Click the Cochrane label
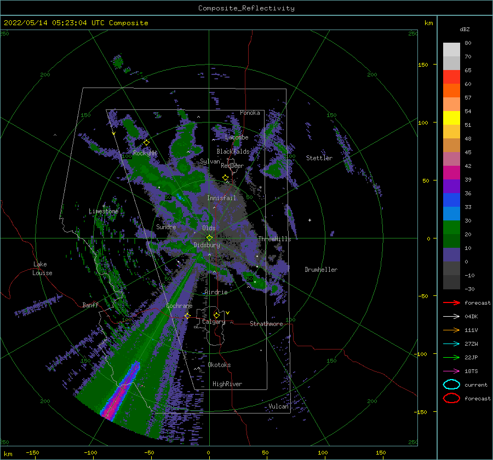Screen dimensions: 493x460 coord(179,306)
